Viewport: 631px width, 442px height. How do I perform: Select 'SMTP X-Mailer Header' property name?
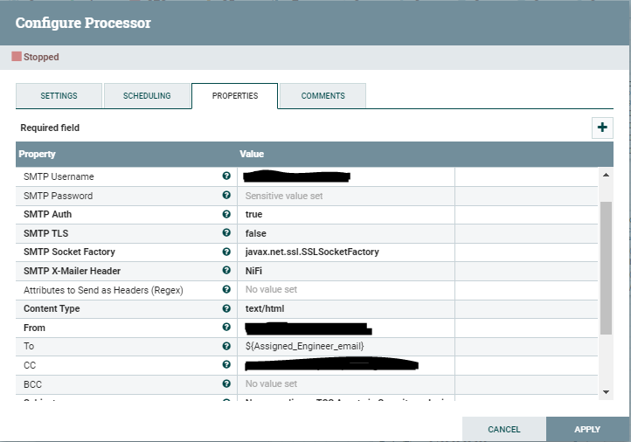coord(72,271)
